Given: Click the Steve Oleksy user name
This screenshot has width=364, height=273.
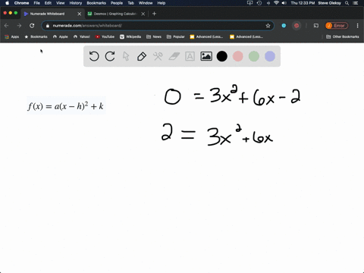Looking at the screenshot, I should point(330,3).
